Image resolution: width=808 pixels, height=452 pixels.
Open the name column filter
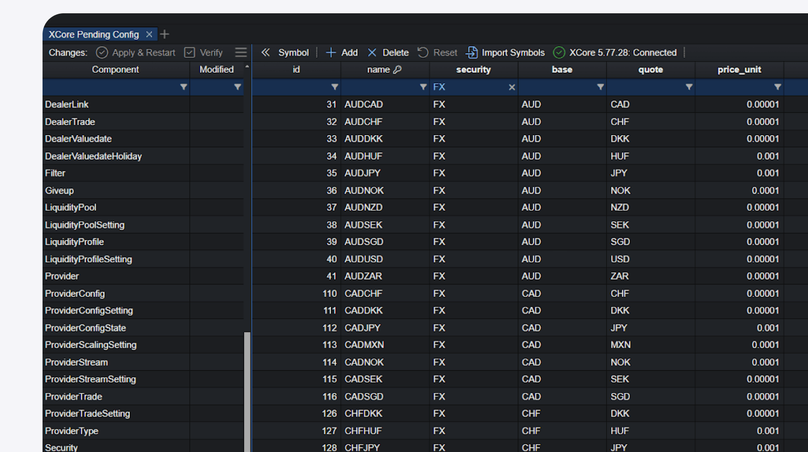pos(423,87)
